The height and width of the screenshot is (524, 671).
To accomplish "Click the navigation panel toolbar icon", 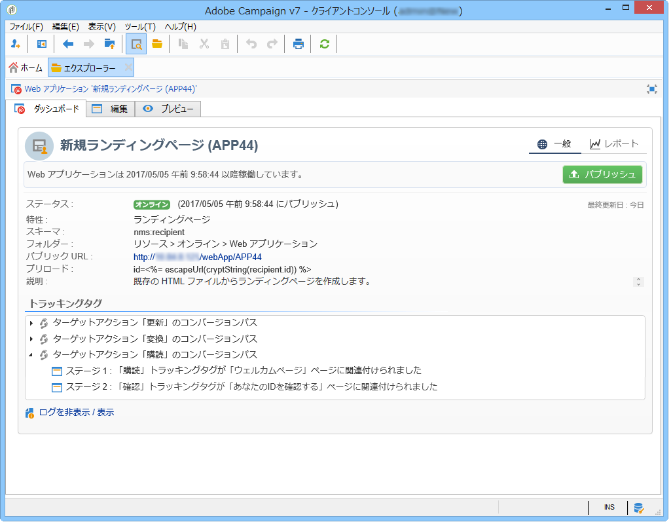I will pos(41,44).
